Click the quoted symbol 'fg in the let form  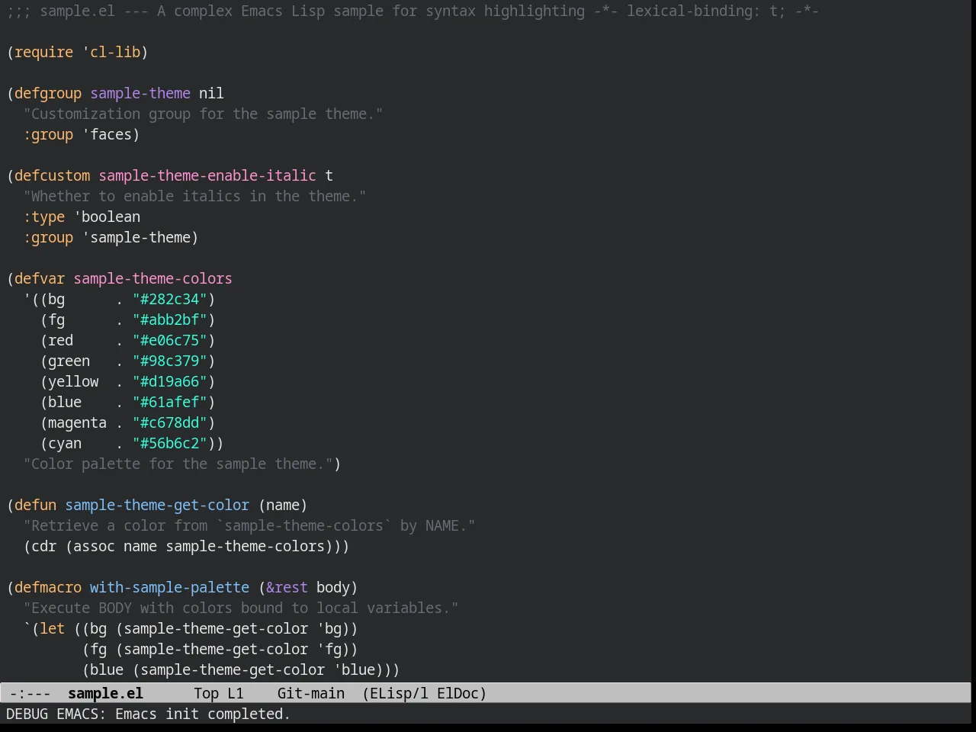tap(329, 649)
